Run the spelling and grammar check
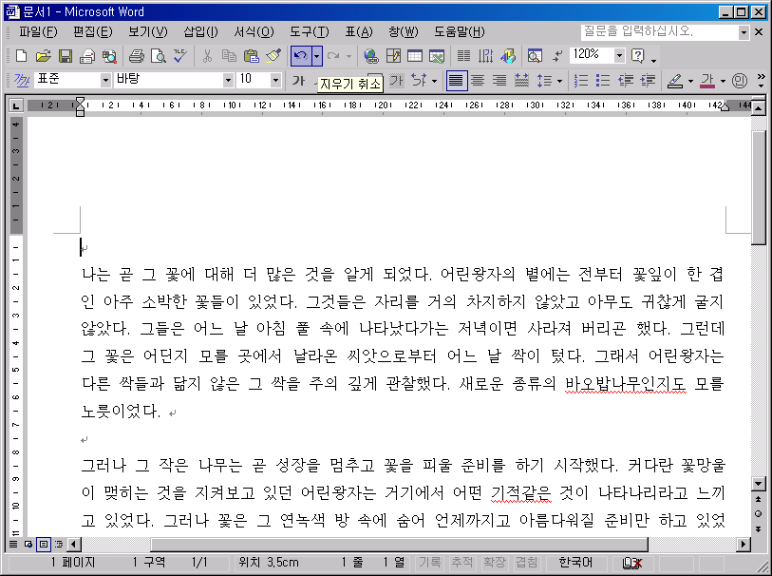This screenshot has width=772, height=576. [x=179, y=56]
